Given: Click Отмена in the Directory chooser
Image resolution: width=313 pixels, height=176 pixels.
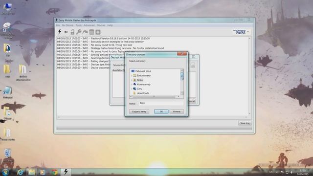Looking at the screenshot, I should (x=177, y=111).
